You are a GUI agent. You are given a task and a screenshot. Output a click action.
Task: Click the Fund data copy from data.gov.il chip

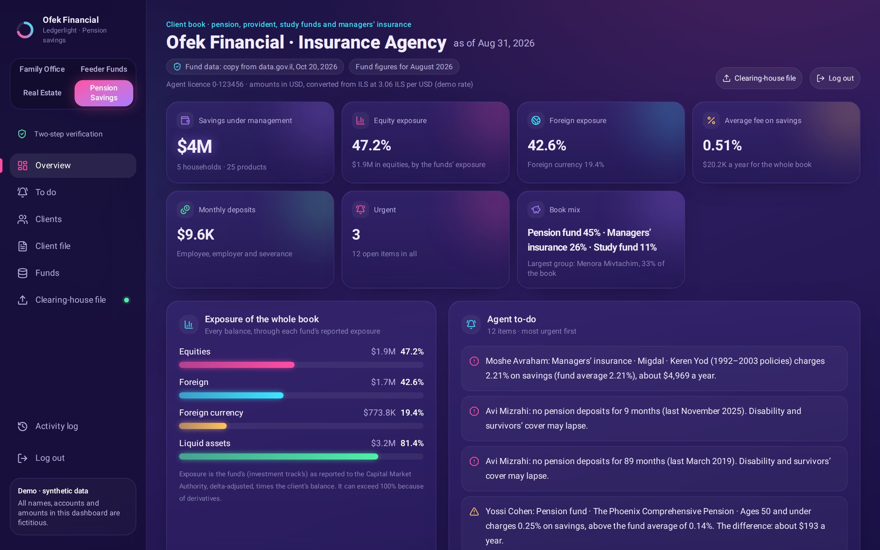pos(255,67)
